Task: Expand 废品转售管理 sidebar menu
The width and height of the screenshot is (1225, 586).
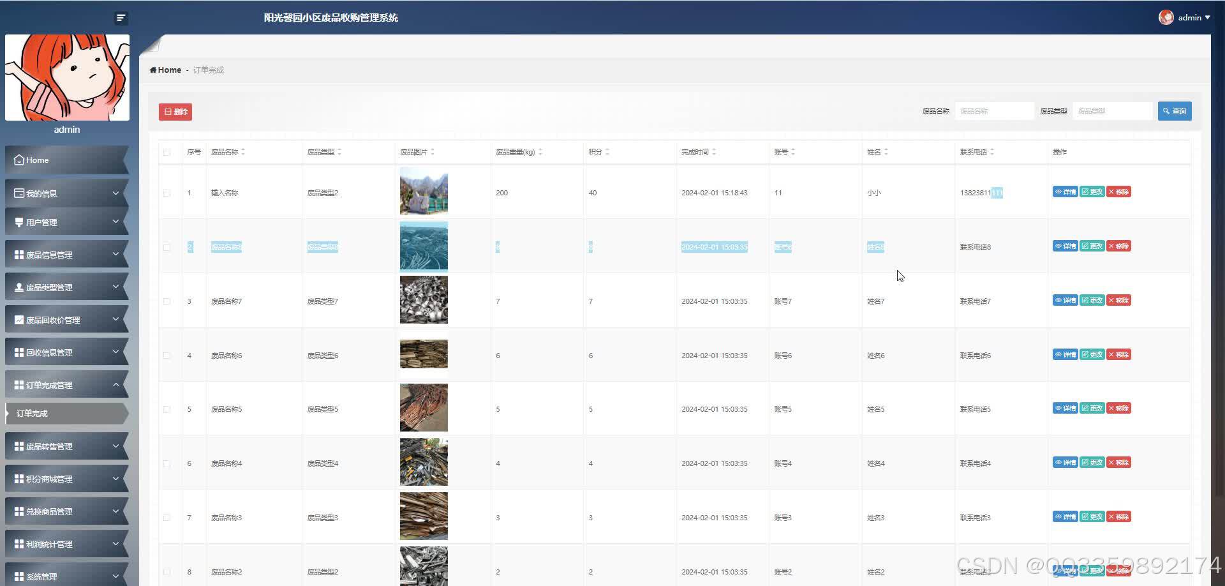Action: 66,446
